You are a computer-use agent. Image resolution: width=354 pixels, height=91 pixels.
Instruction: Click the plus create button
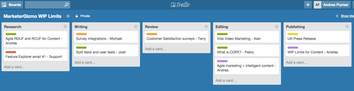[308, 5]
